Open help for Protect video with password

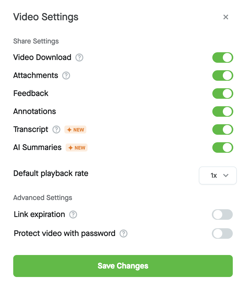pos(124,233)
